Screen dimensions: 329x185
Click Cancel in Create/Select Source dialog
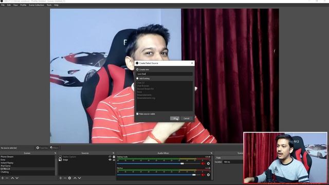[186, 119]
